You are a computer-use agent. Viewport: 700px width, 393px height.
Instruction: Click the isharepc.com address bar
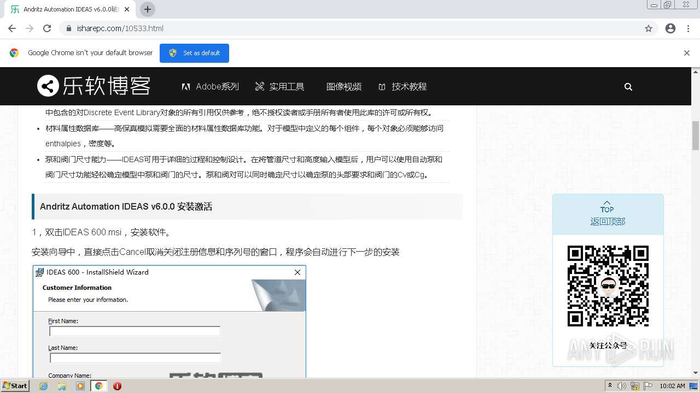tap(358, 28)
